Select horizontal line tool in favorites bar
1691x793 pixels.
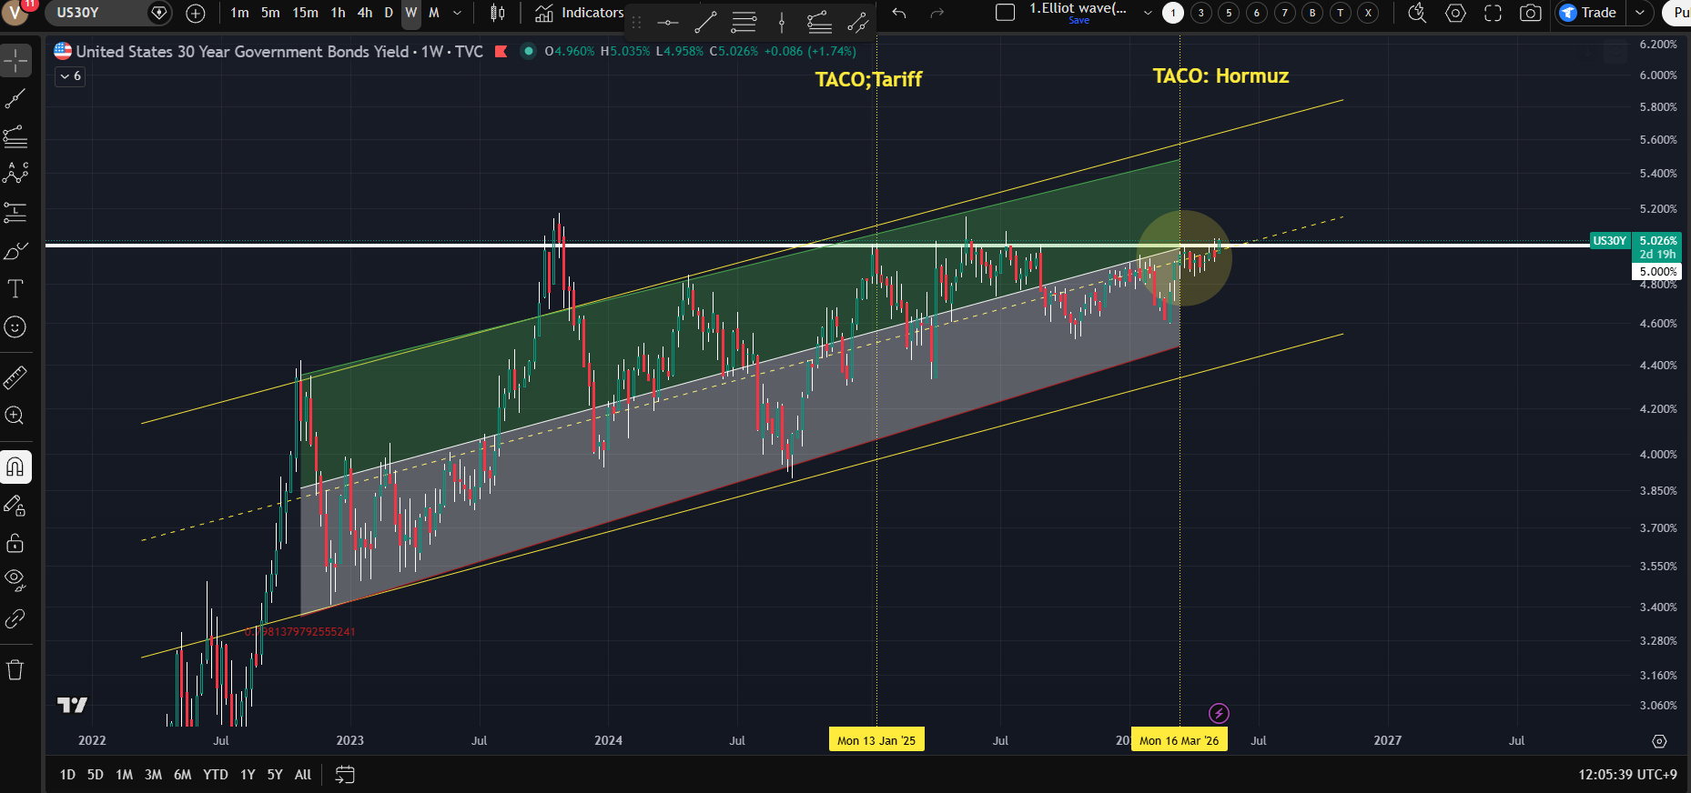pyautogui.click(x=667, y=22)
